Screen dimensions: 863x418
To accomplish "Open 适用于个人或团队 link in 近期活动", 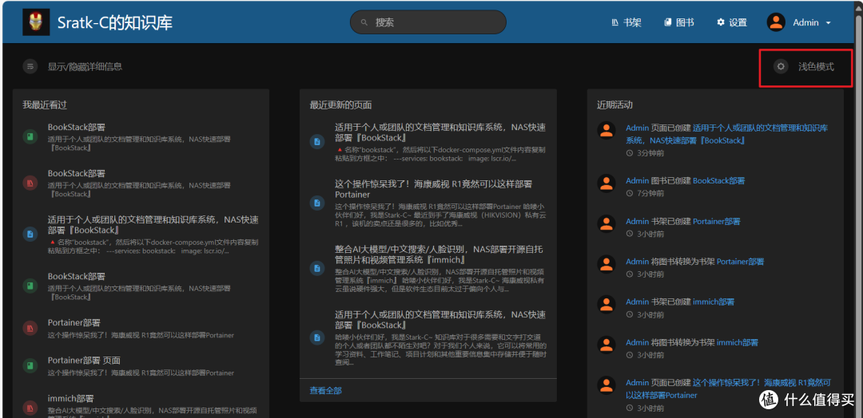I will click(x=726, y=134).
